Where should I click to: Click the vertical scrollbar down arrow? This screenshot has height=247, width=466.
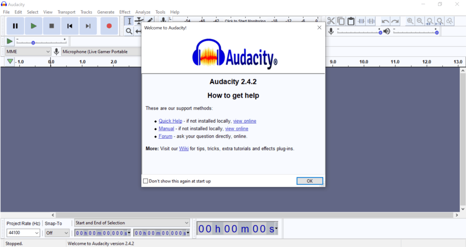pyautogui.click(x=463, y=209)
